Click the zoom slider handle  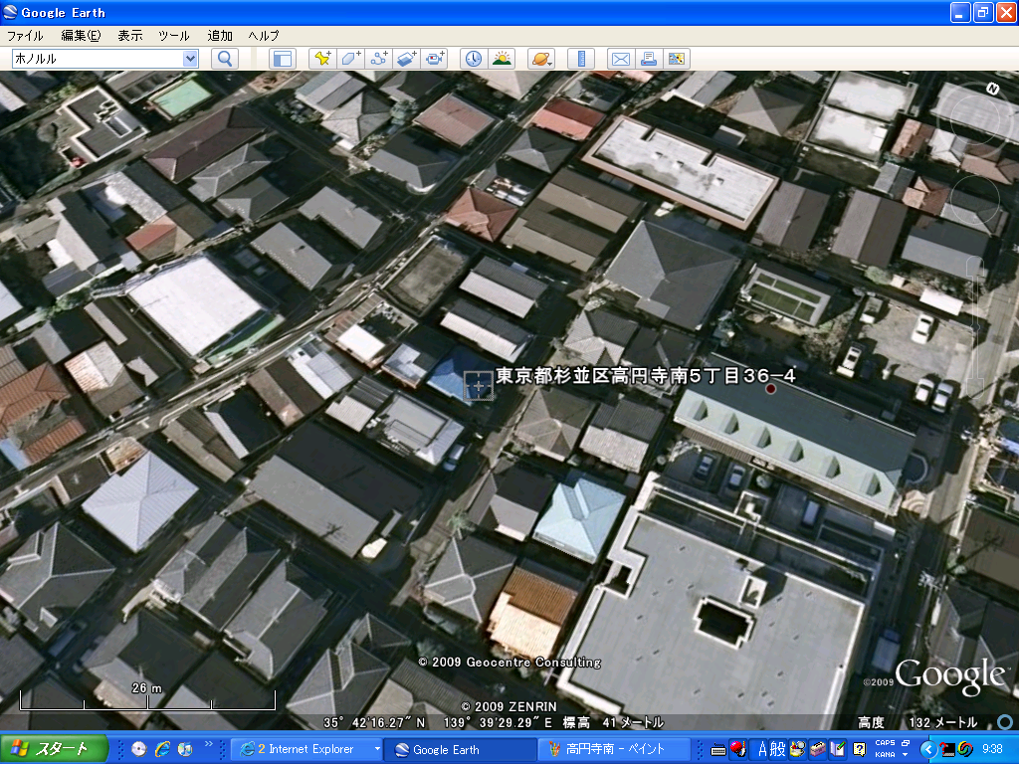coord(976,327)
